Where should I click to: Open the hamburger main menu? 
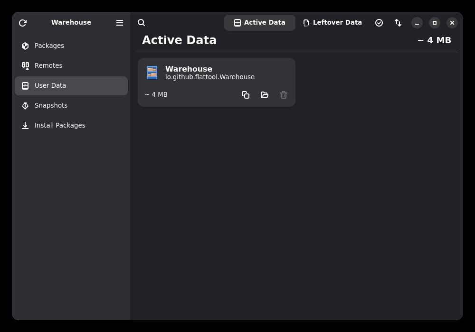120,23
